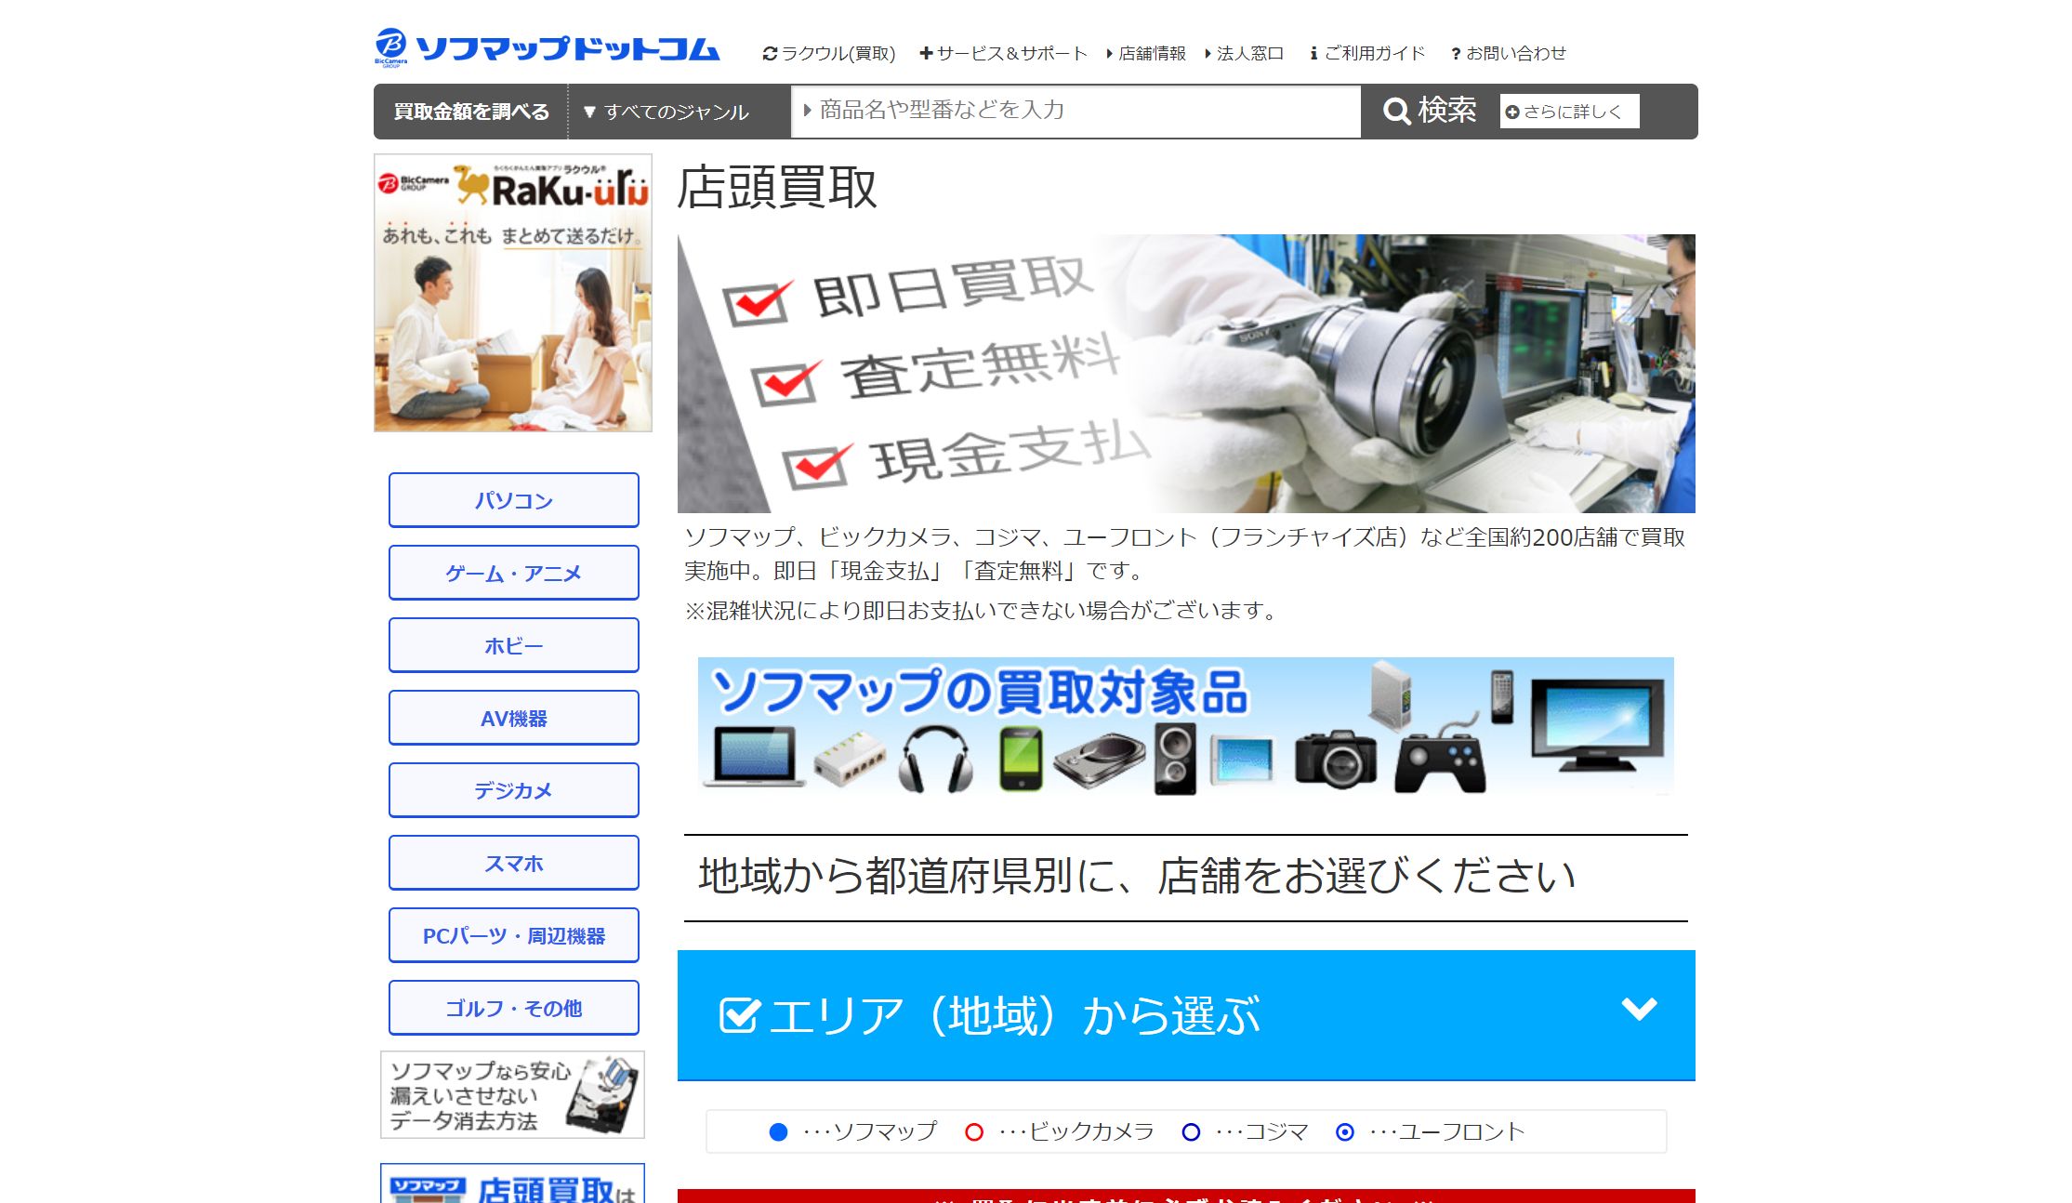Click the magnifier icon in search button
Image resolution: width=2072 pixels, height=1203 pixels.
[x=1397, y=112]
